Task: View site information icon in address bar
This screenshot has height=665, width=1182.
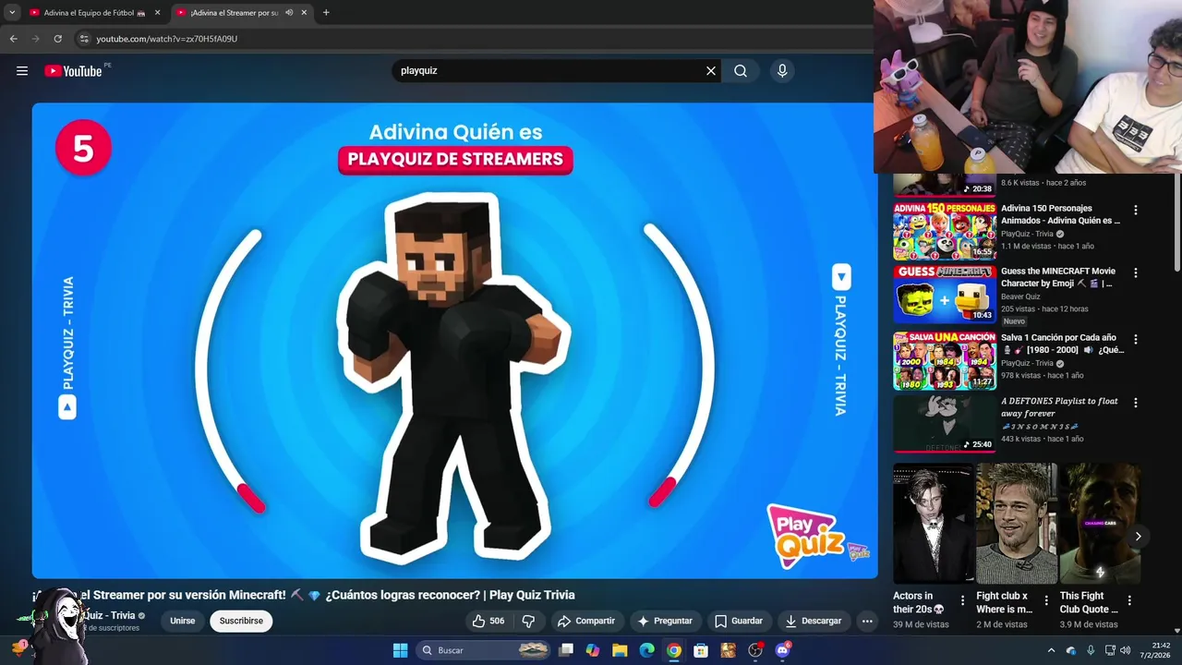Action: coord(84,39)
